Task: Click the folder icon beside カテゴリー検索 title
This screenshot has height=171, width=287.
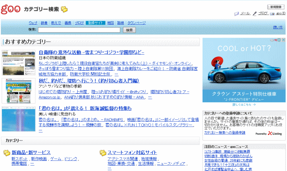Action: point(64,9)
